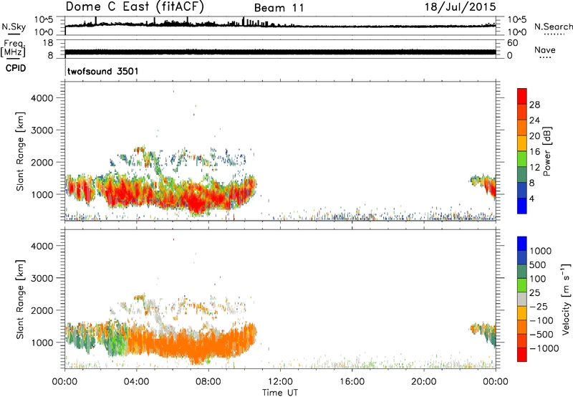Screen dimensions: 573x397
Task: Click the '18' tick on frequency axis
Action: point(48,42)
